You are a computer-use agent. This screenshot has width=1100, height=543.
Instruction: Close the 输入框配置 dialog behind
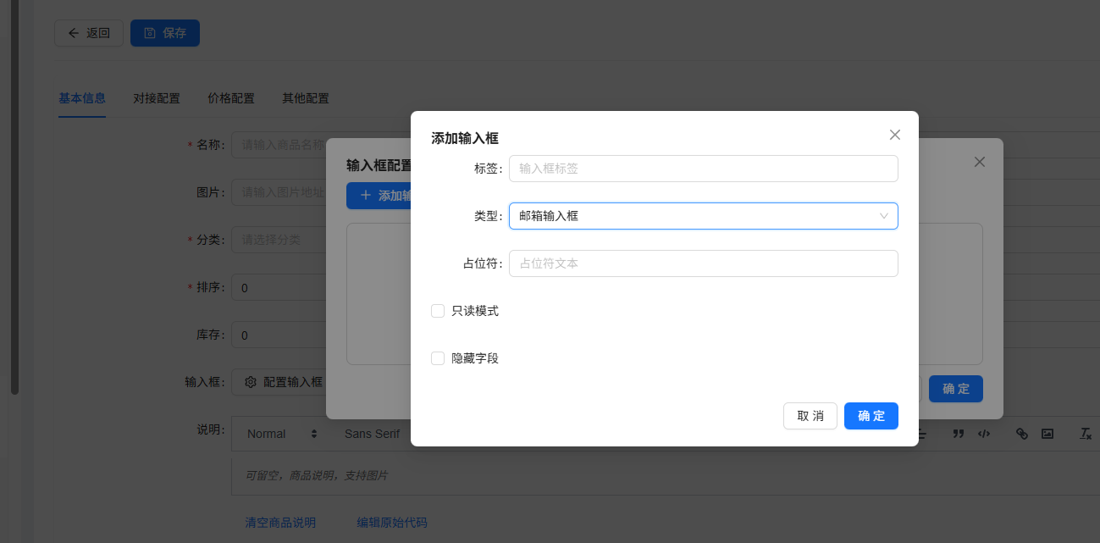(979, 162)
